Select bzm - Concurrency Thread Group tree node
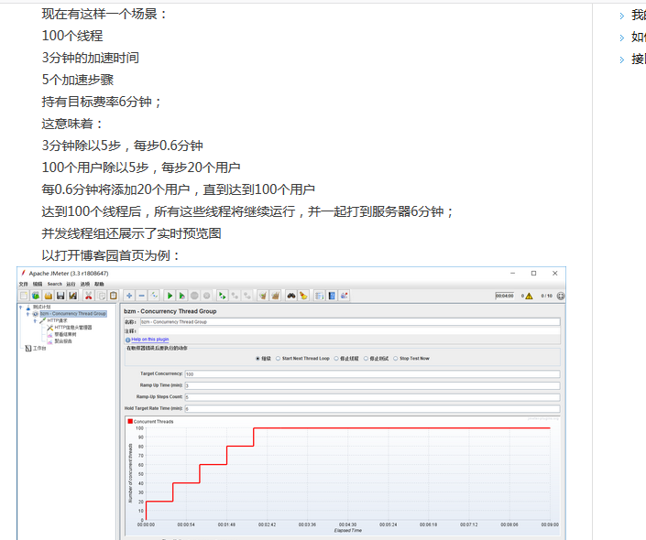The width and height of the screenshot is (646, 540). pyautogui.click(x=73, y=314)
